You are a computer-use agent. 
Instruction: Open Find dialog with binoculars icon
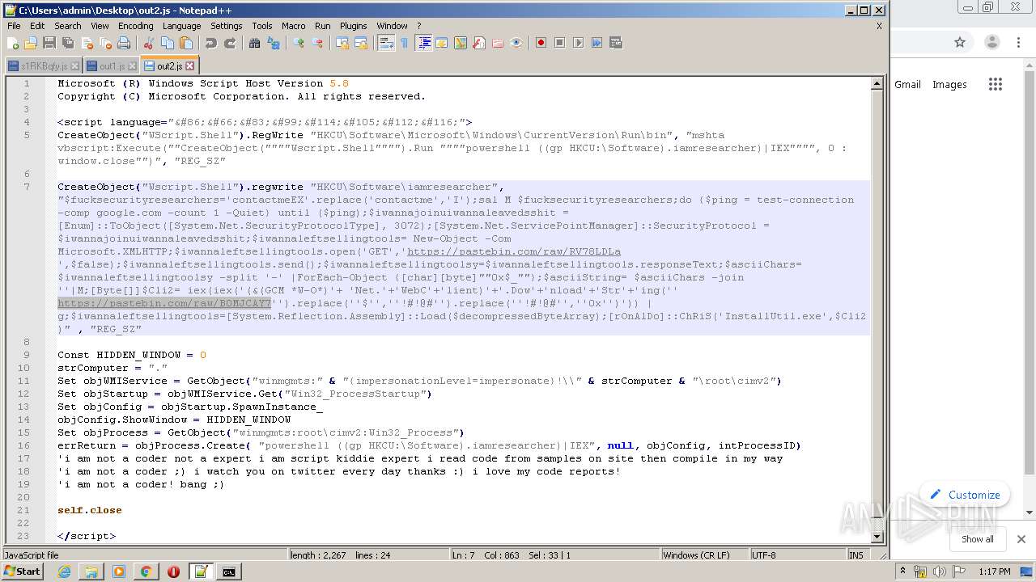pos(254,43)
